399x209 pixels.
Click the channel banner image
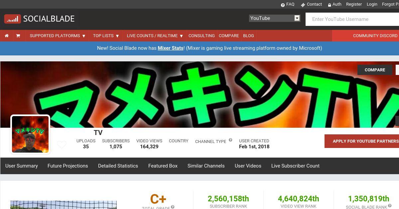pos(199,95)
